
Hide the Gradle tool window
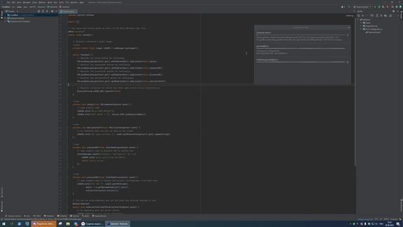click(398, 11)
